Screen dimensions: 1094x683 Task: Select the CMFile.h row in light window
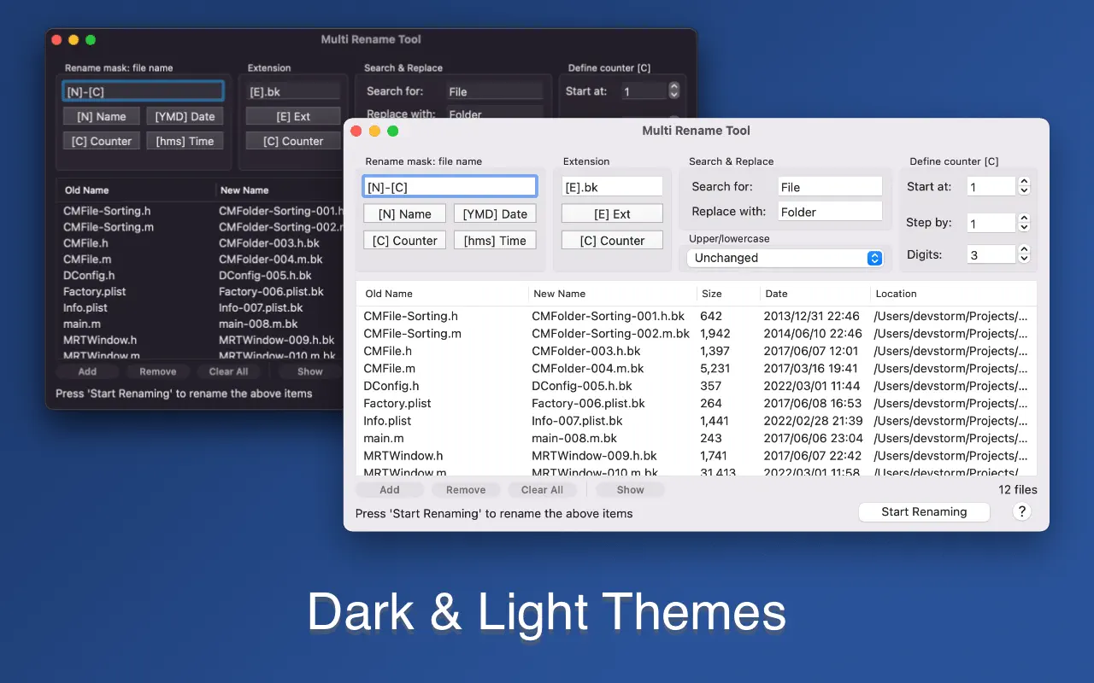pyautogui.click(x=697, y=351)
